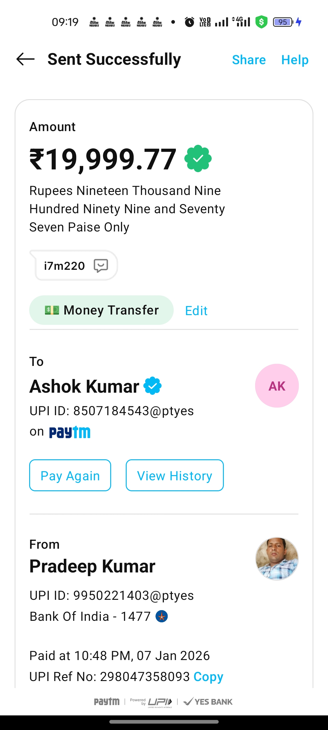This screenshot has width=328, height=730.
Task: Open the Help link
Action: pos(295,60)
